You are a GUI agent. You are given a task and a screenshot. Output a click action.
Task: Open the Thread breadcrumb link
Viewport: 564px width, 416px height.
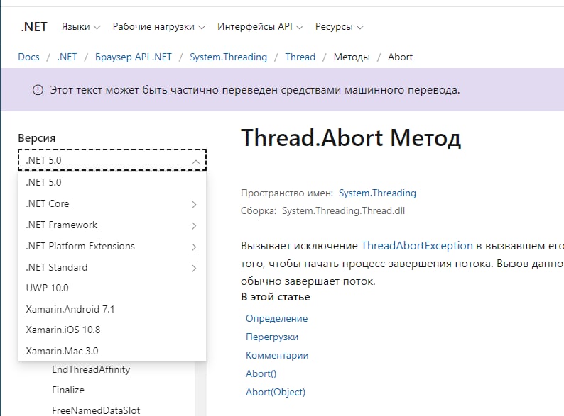point(300,57)
